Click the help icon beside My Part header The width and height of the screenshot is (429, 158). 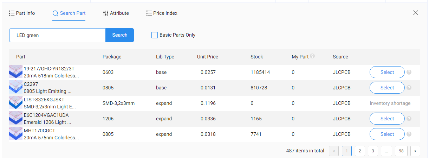(x=312, y=56)
